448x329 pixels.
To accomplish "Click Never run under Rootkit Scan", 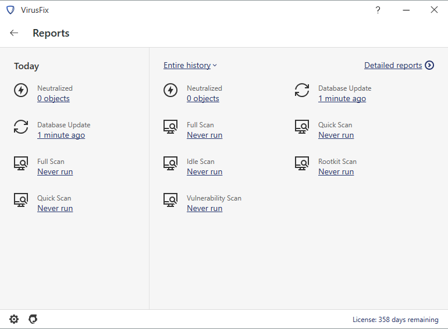I will (336, 171).
